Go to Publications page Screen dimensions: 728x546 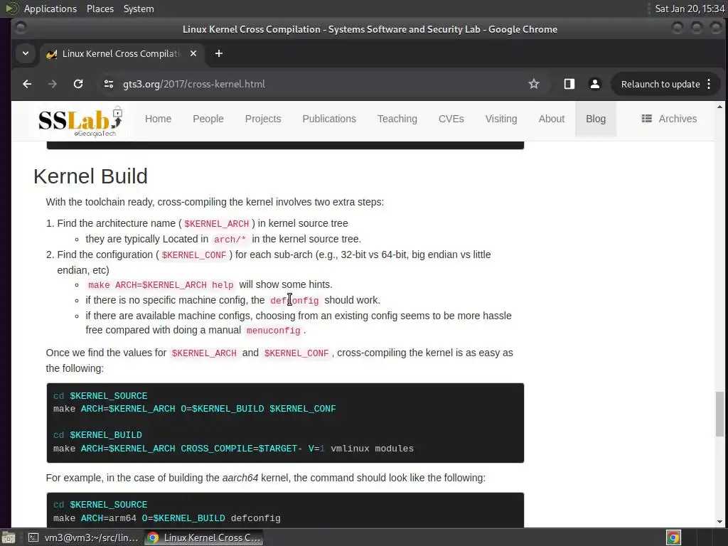point(329,119)
